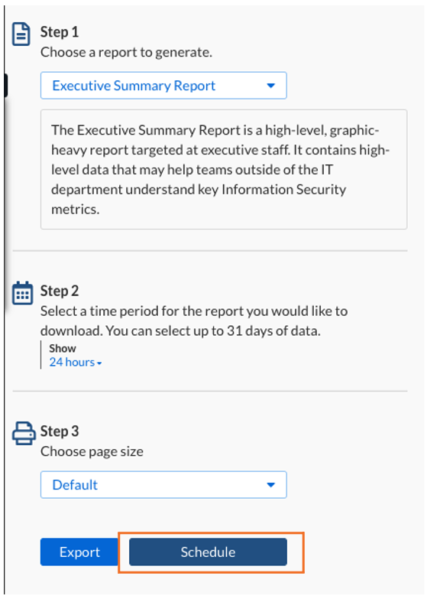Click the Step 2 calendar icon
The image size is (427, 599).
click(x=22, y=293)
